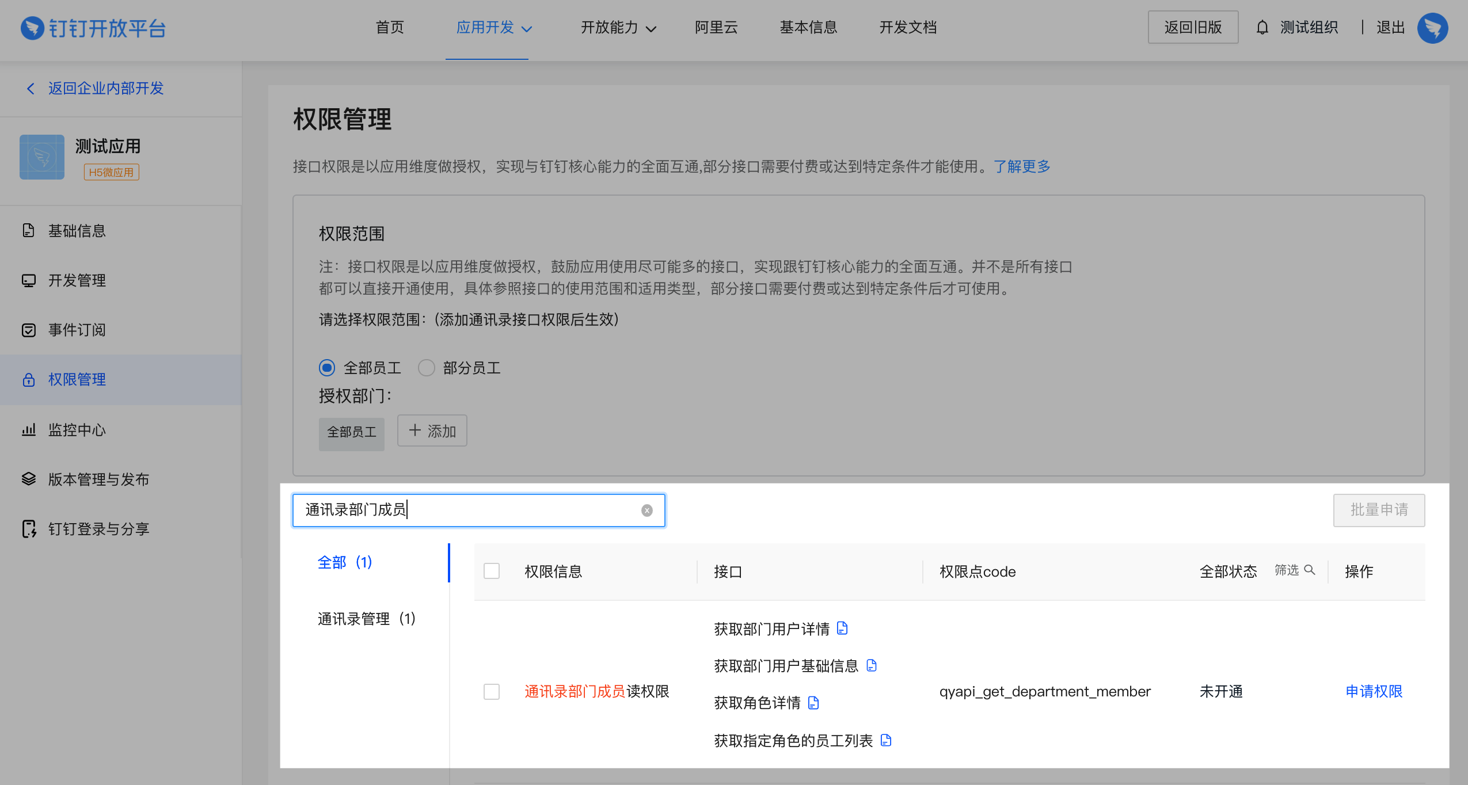The width and height of the screenshot is (1468, 785).
Task: Select the 部分员工 radio button
Action: click(426, 367)
